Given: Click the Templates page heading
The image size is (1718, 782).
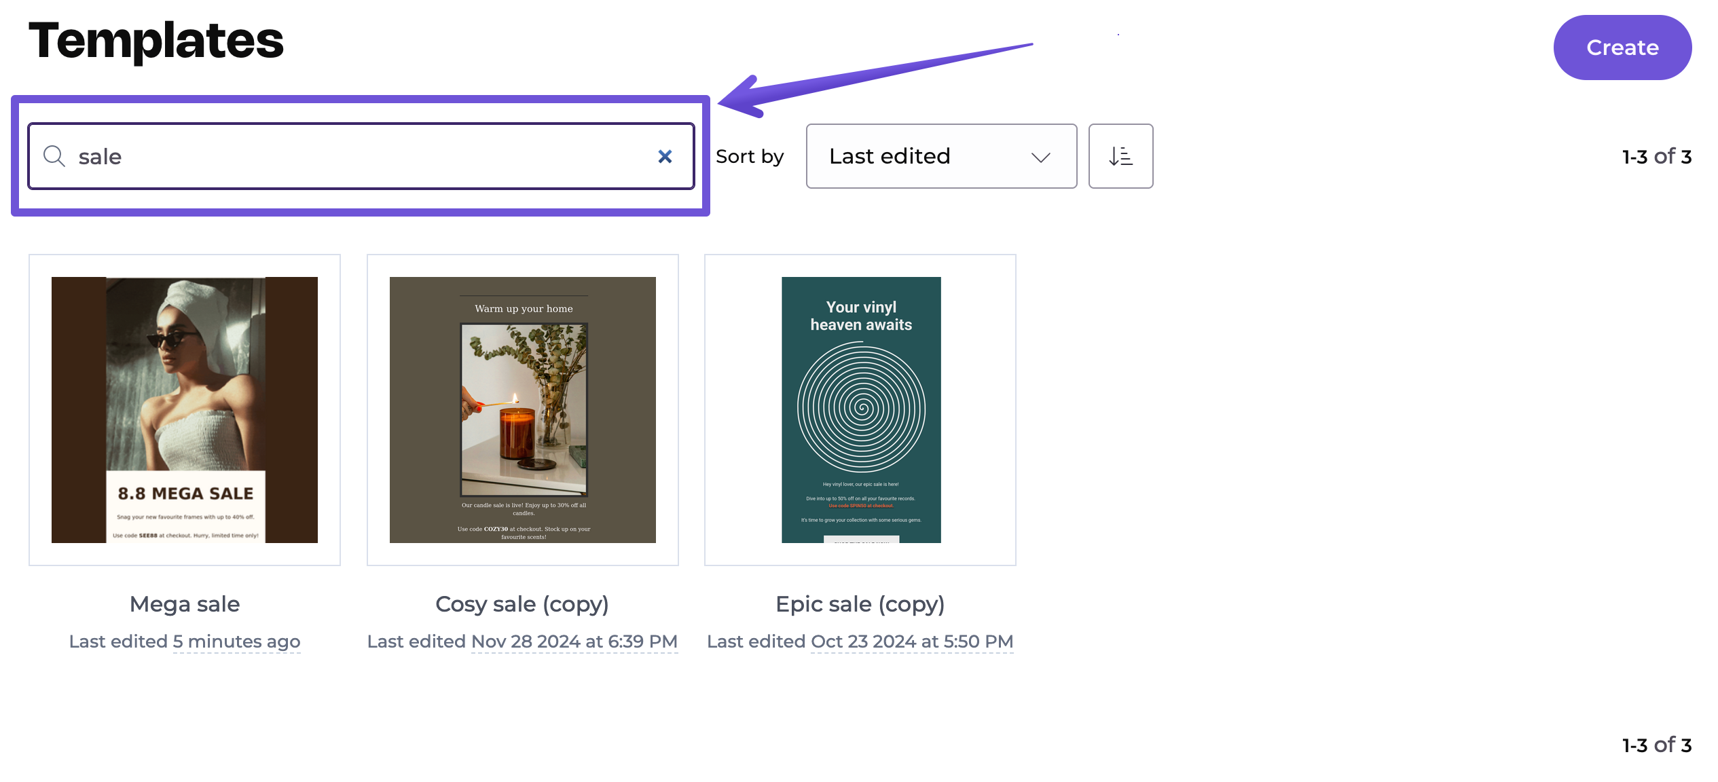Looking at the screenshot, I should coord(156,41).
